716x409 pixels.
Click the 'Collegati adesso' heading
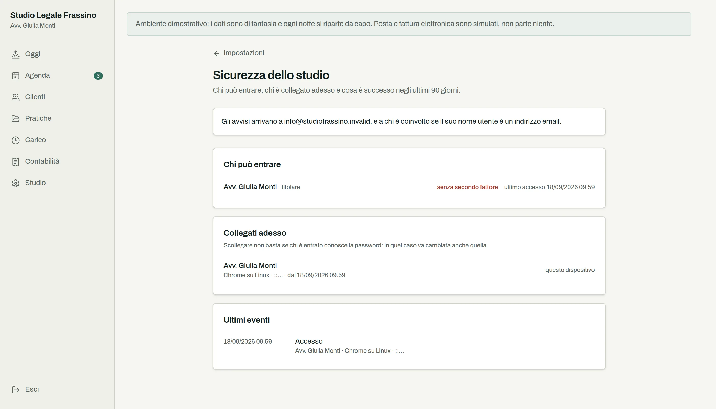point(255,233)
